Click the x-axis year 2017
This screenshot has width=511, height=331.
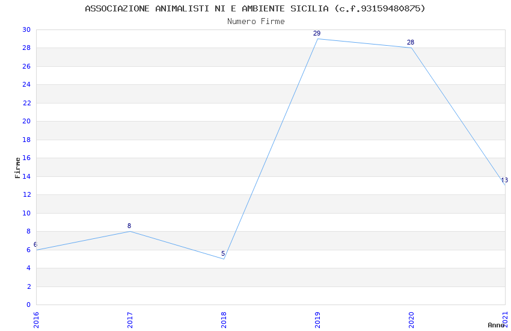tap(130, 320)
